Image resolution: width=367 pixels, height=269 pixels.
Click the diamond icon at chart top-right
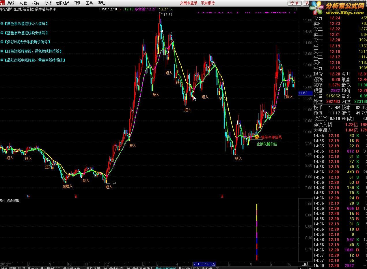[x=292, y=9]
